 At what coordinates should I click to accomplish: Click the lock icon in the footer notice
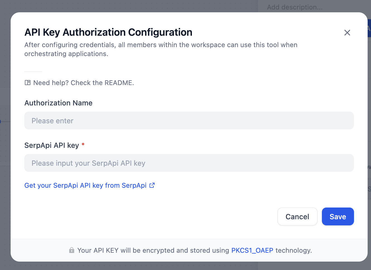click(x=71, y=250)
